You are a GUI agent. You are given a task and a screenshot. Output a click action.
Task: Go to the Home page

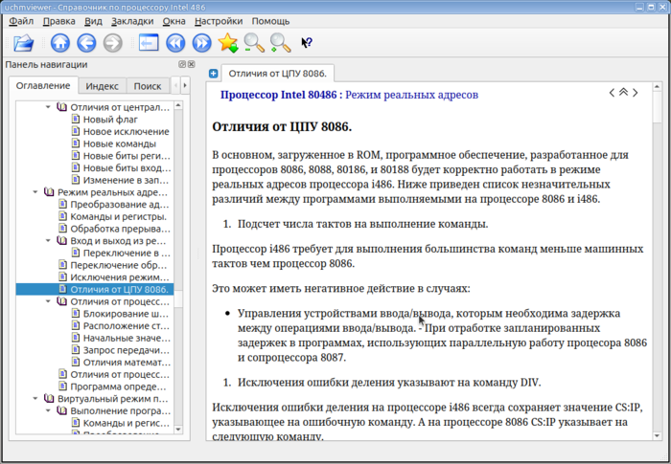click(60, 43)
